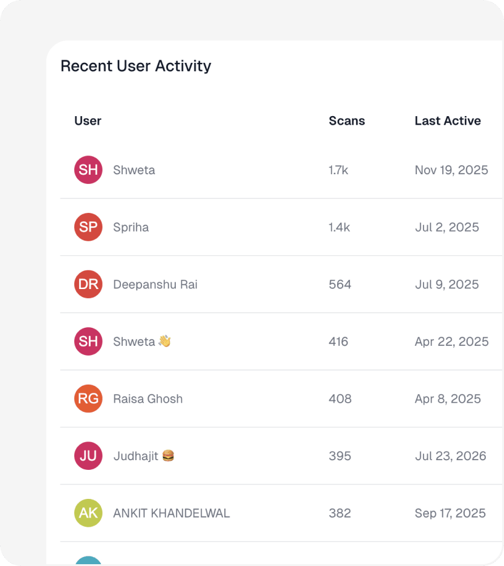Click the SH avatar in the 416 scans row
Screen dimensions: 504x566
point(88,342)
